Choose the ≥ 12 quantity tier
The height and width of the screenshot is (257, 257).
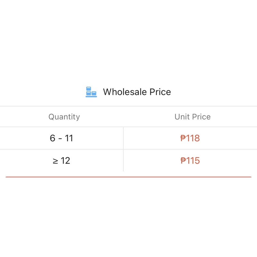[x=61, y=161]
